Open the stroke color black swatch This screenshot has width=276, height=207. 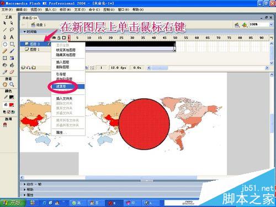click(x=12, y=97)
